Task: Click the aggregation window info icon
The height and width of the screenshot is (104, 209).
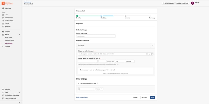Action: point(118,65)
